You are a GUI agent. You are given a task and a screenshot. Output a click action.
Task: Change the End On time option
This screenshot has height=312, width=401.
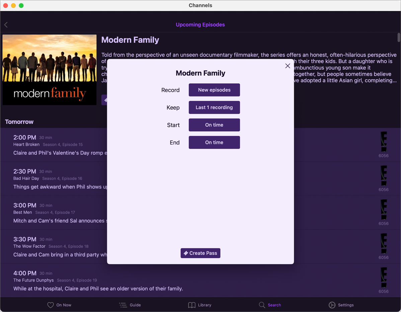pyautogui.click(x=214, y=142)
